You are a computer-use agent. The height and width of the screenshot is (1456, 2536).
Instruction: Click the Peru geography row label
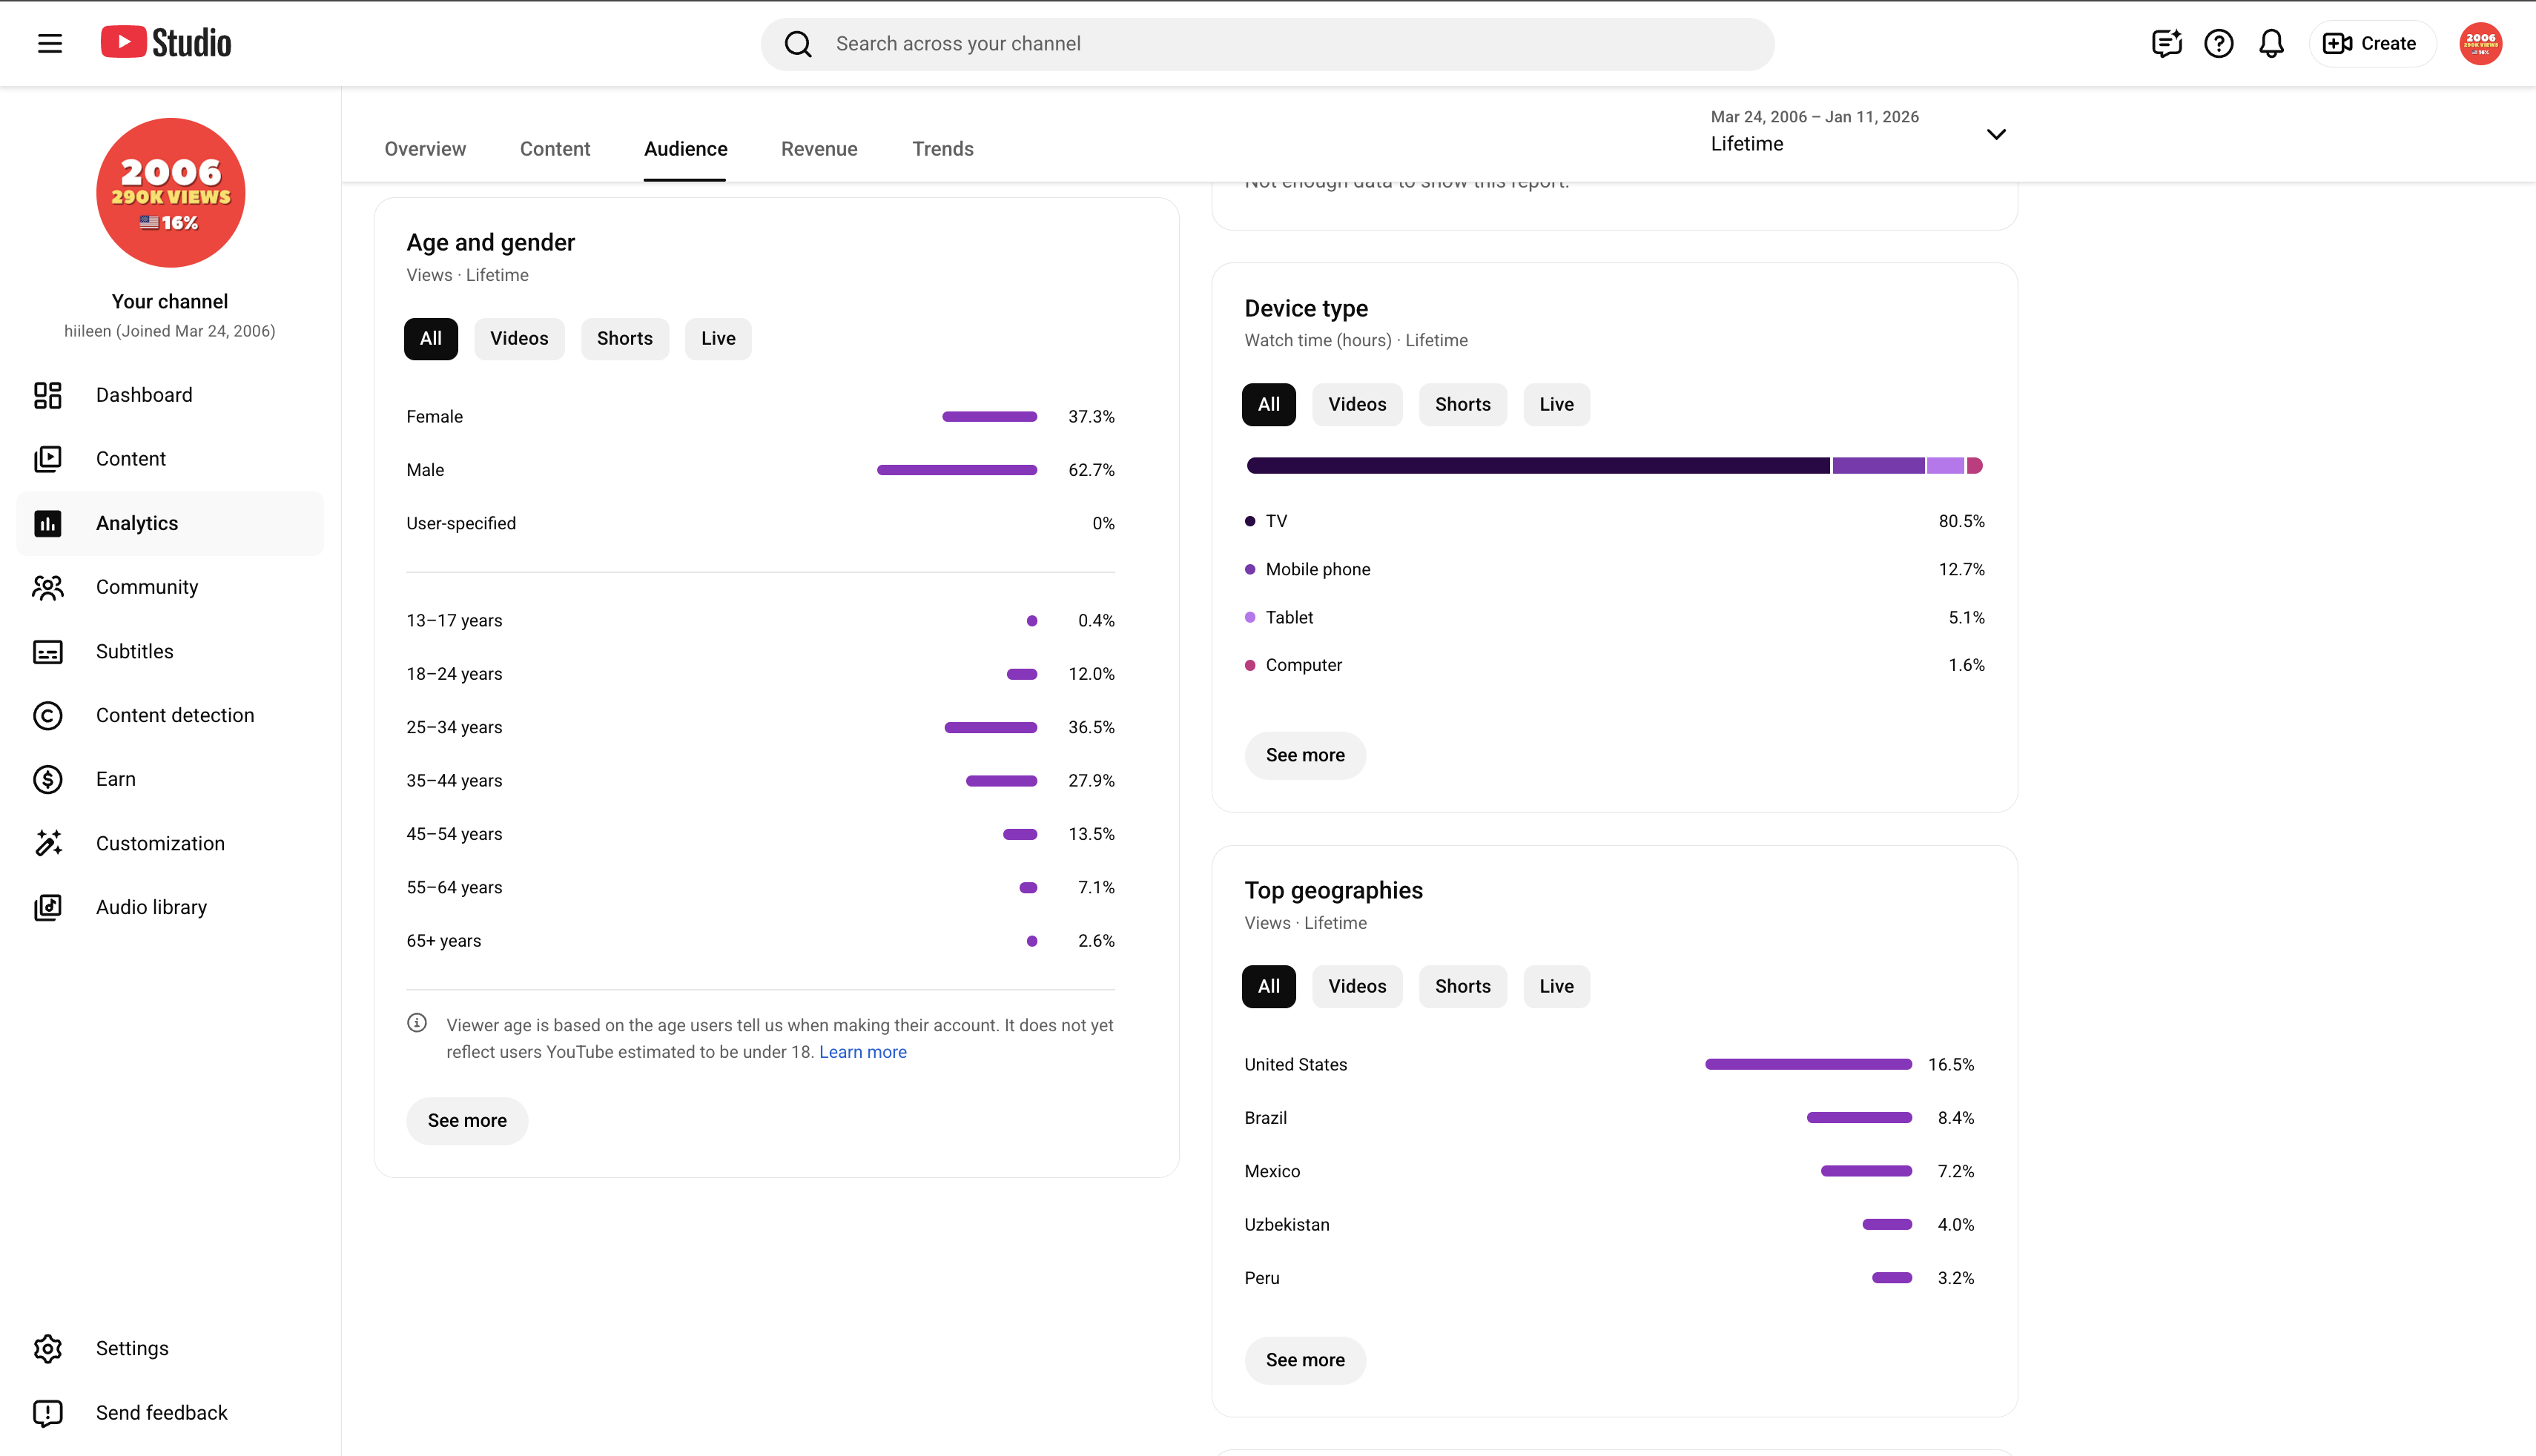point(1262,1278)
